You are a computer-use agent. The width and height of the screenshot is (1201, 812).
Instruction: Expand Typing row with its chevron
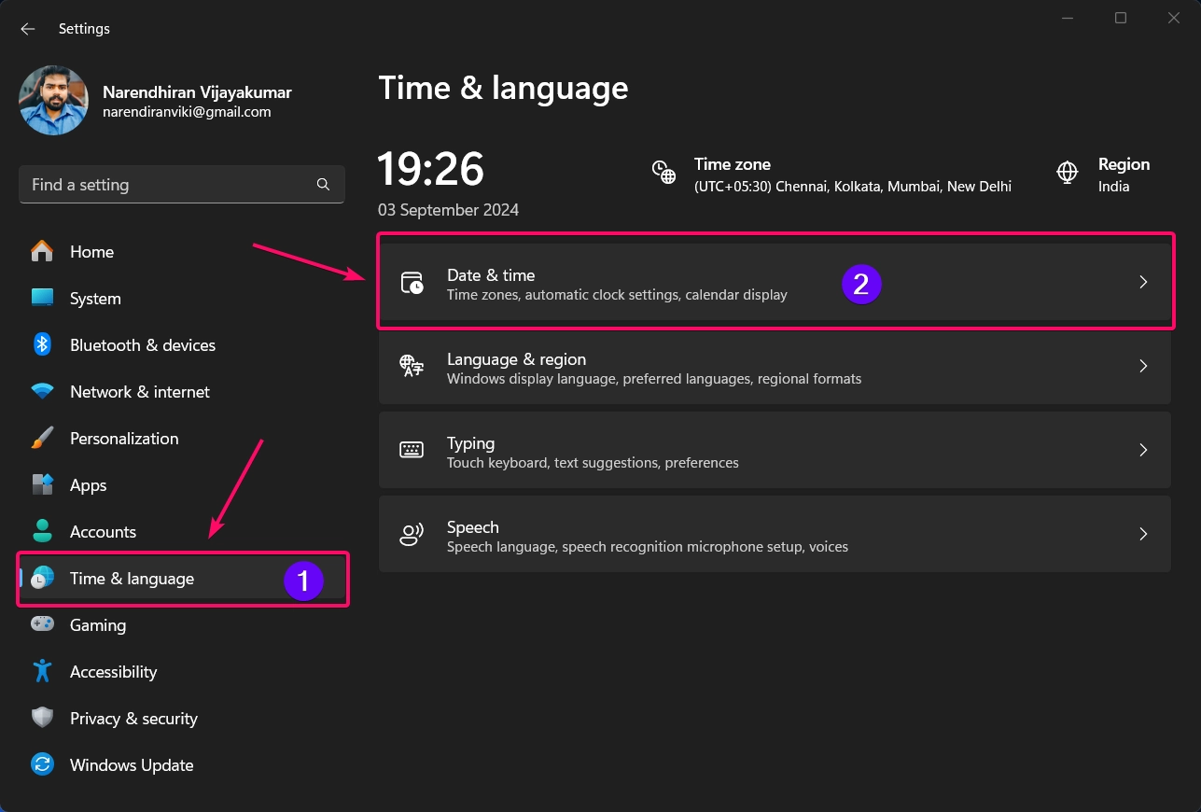(x=1143, y=450)
